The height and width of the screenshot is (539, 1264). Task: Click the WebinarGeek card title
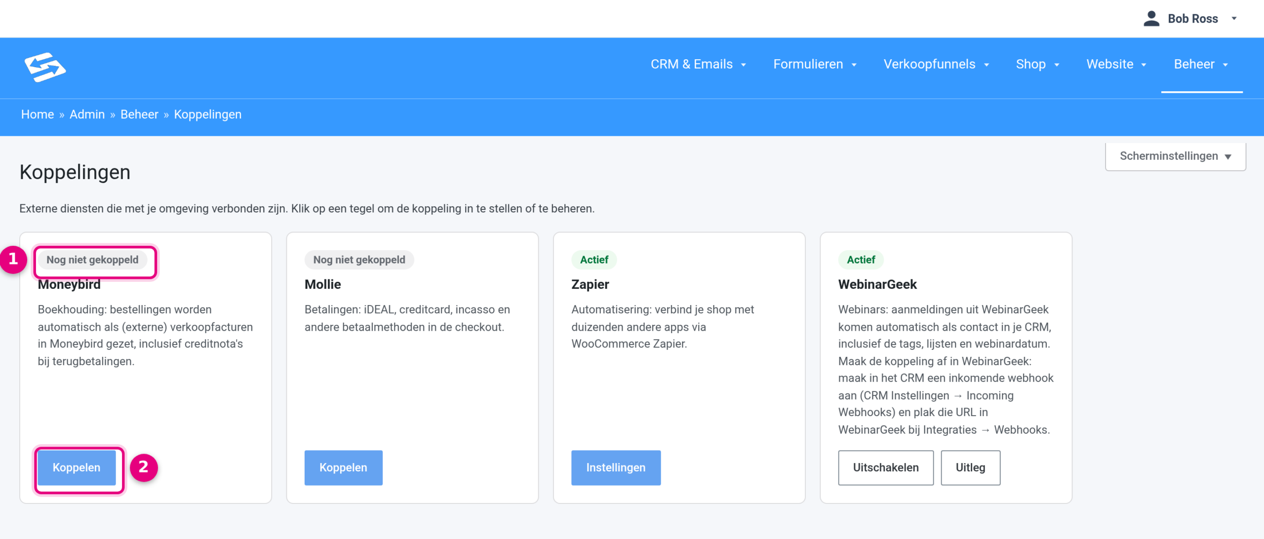pos(877,285)
